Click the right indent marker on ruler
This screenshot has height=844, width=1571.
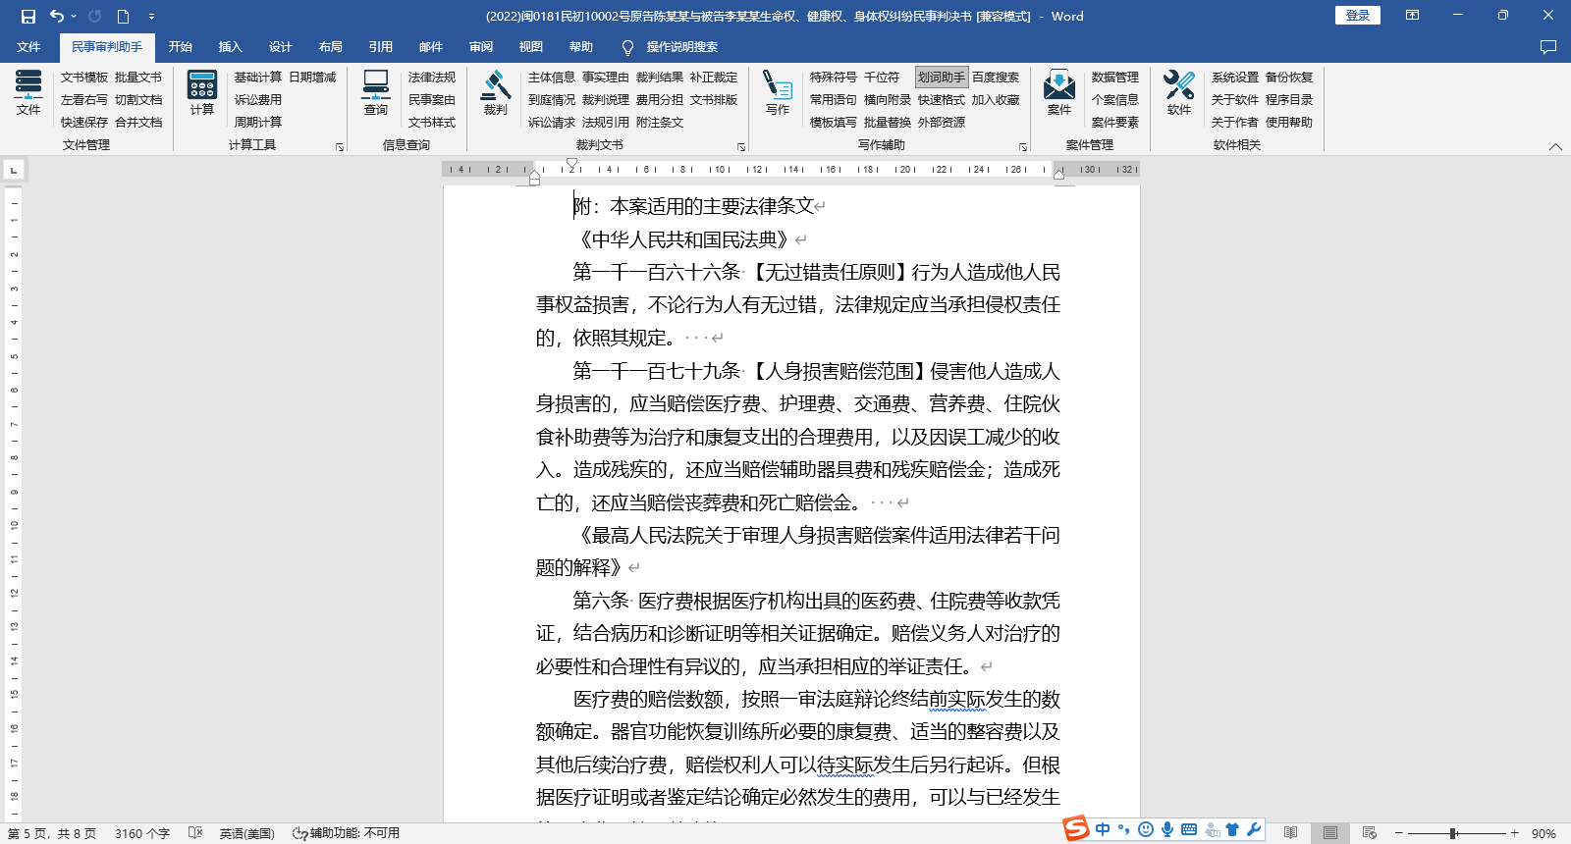coord(1059,174)
